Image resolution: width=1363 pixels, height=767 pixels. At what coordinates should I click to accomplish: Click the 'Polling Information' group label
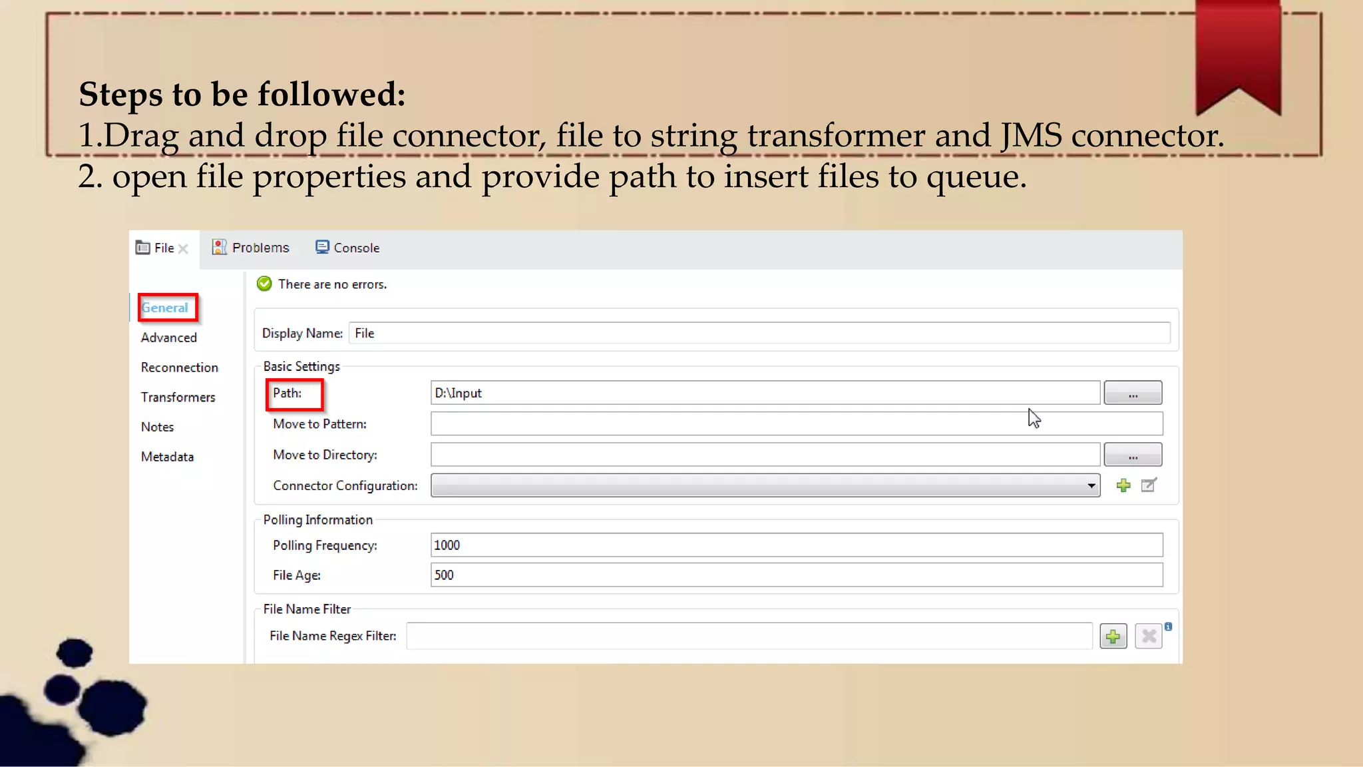tap(318, 520)
